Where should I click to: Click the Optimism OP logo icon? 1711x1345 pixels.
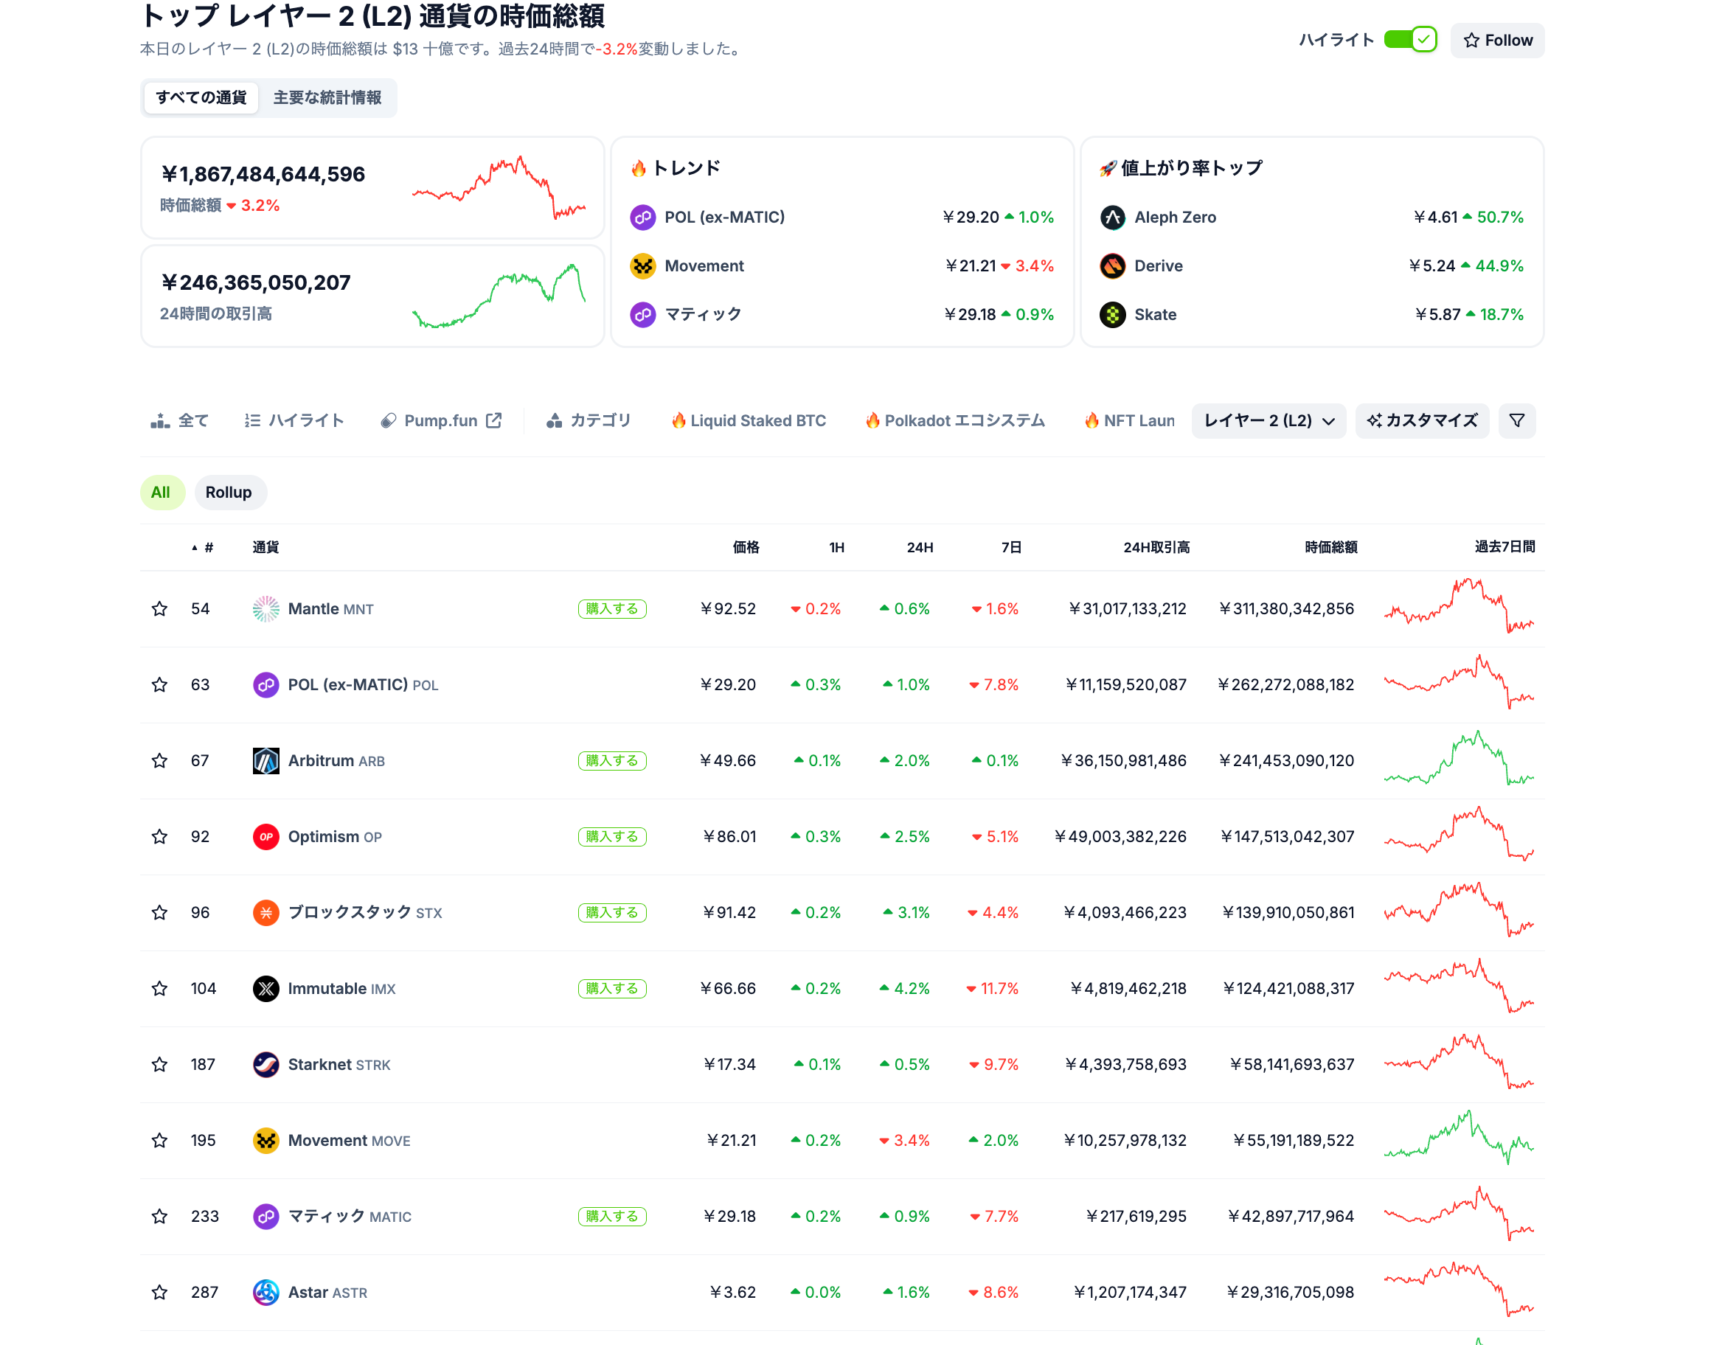(x=265, y=836)
